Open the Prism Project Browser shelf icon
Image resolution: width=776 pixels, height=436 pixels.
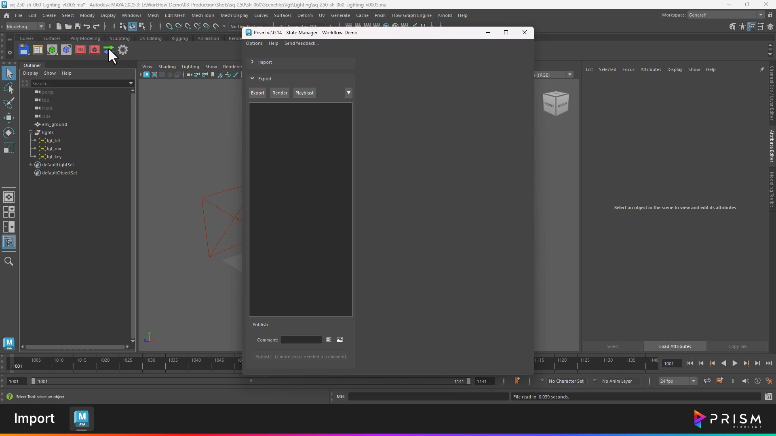click(38, 50)
